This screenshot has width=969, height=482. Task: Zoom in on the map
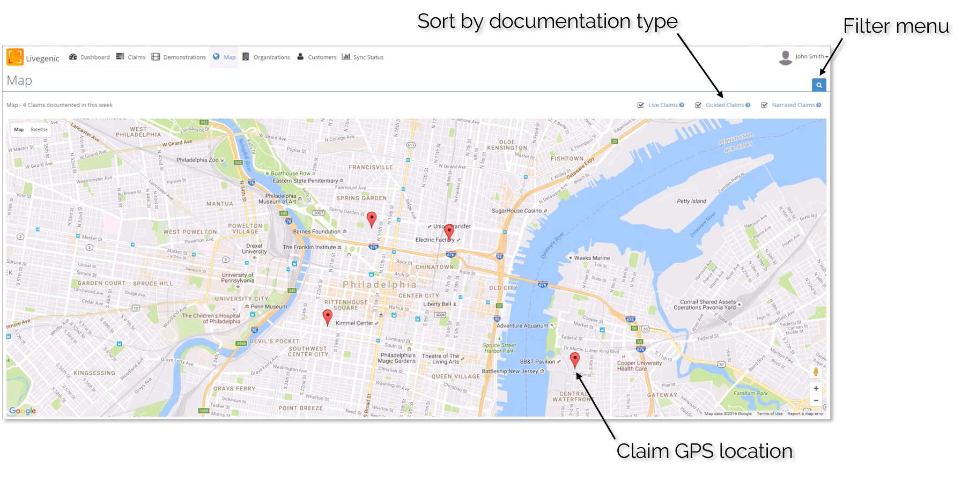point(816,388)
